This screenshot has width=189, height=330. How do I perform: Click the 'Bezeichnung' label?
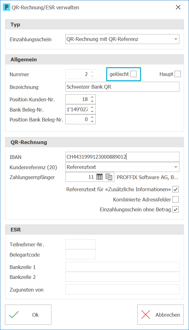pos(24,87)
